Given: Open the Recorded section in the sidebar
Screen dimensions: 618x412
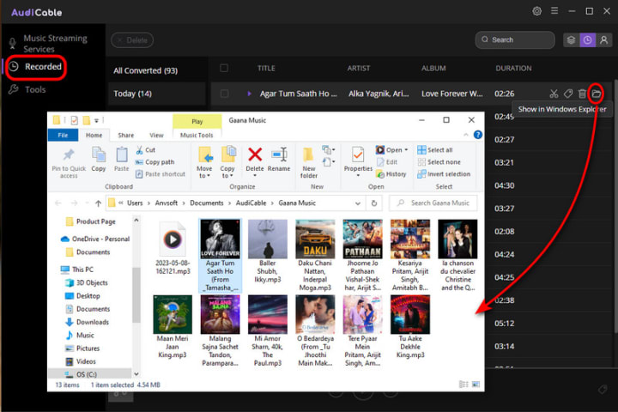Looking at the screenshot, I should 36,67.
